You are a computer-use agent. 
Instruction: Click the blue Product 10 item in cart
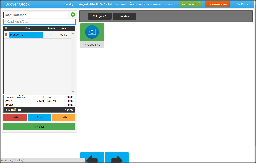(26, 35)
